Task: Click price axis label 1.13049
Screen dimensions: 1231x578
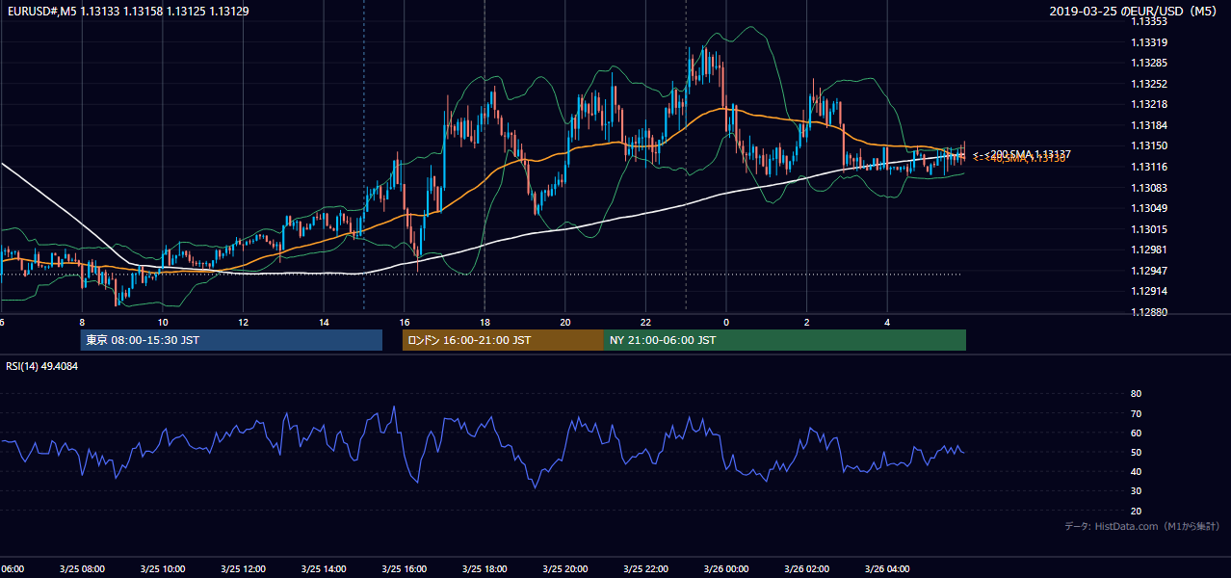Action: pyautogui.click(x=1148, y=208)
